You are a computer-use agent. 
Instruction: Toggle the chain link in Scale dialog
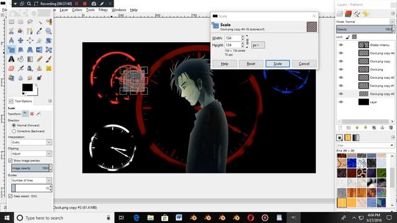[x=248, y=42]
